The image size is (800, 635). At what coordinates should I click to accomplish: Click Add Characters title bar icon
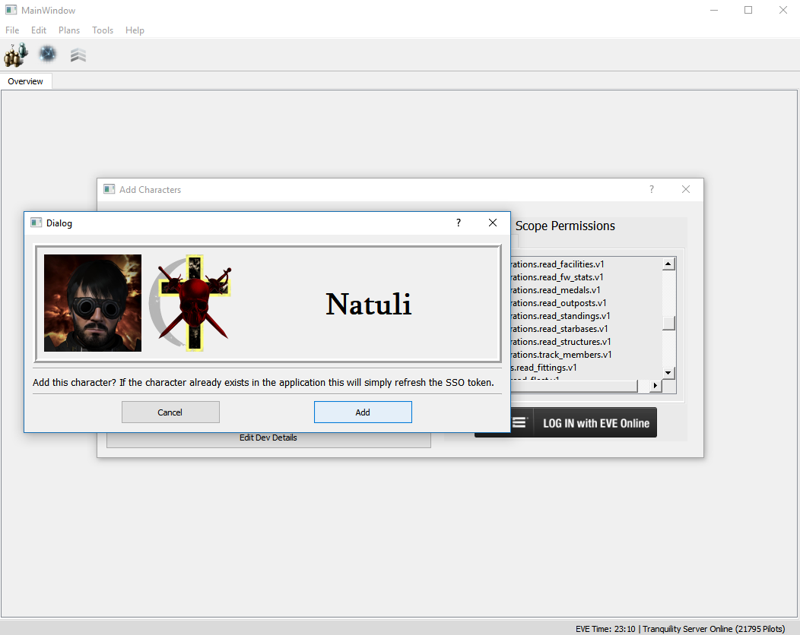pyautogui.click(x=110, y=190)
